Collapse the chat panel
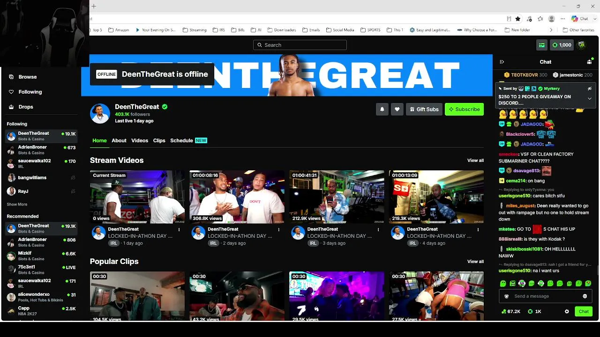The width and height of the screenshot is (600, 337). [502, 62]
